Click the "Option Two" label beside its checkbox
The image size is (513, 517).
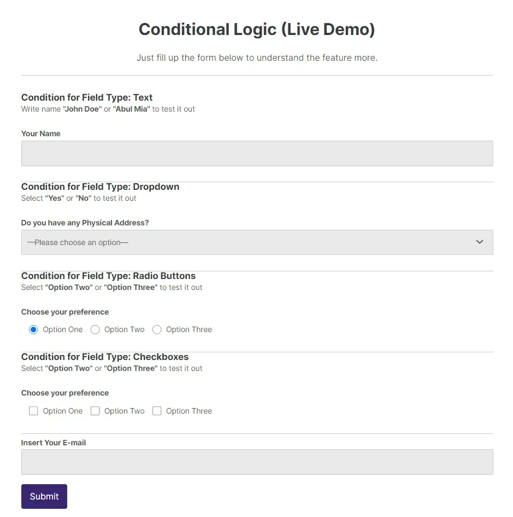coord(124,411)
